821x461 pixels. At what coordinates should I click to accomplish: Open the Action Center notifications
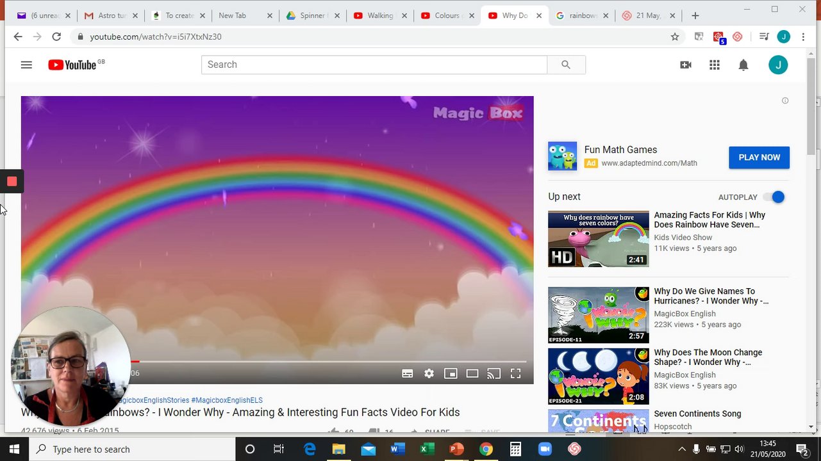tap(801, 449)
